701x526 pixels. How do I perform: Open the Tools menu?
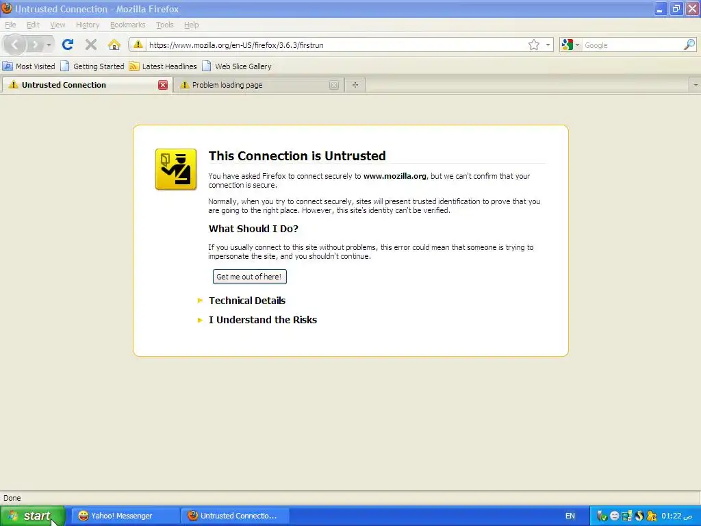click(x=164, y=25)
